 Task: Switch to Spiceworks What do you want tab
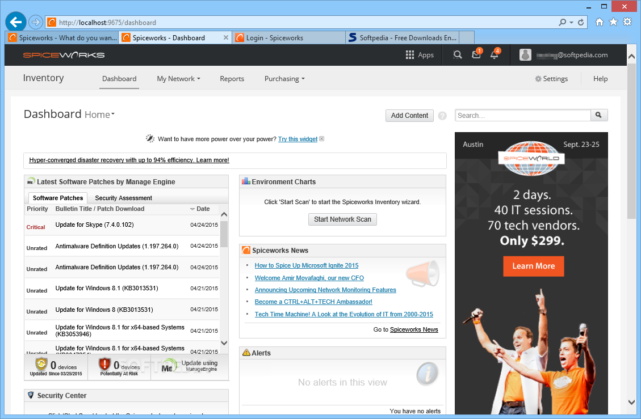pyautogui.click(x=62, y=37)
